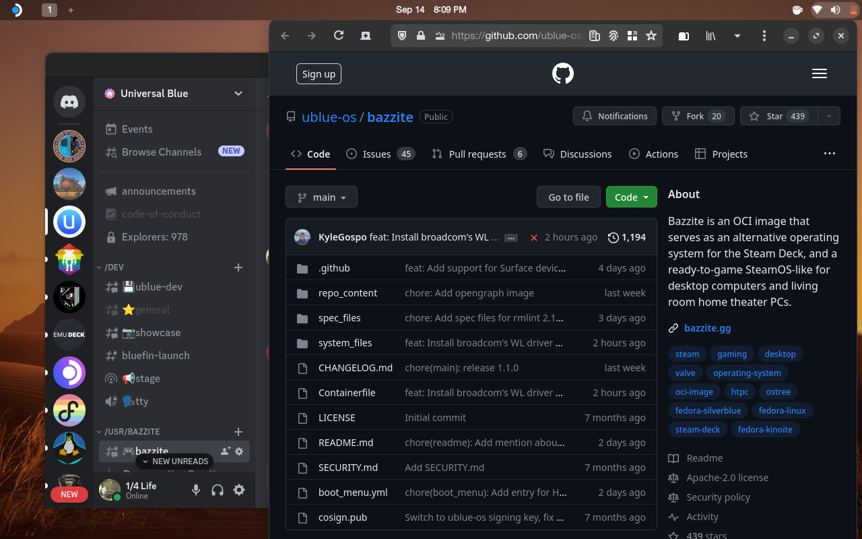Open the bazzite.gg website link
The height and width of the screenshot is (539, 862).
pyautogui.click(x=707, y=328)
